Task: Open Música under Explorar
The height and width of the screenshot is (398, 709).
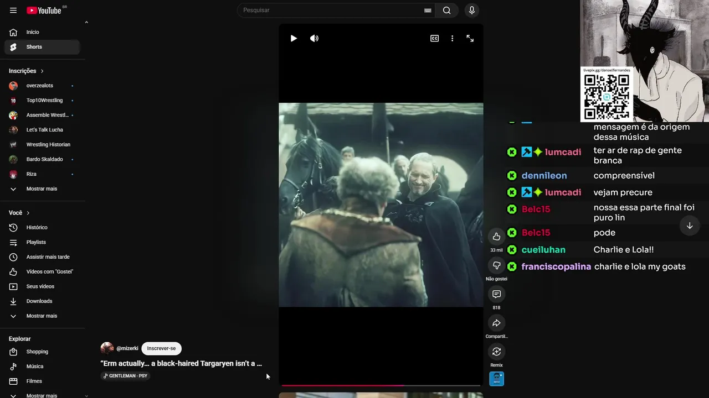Action: [x=42, y=366]
